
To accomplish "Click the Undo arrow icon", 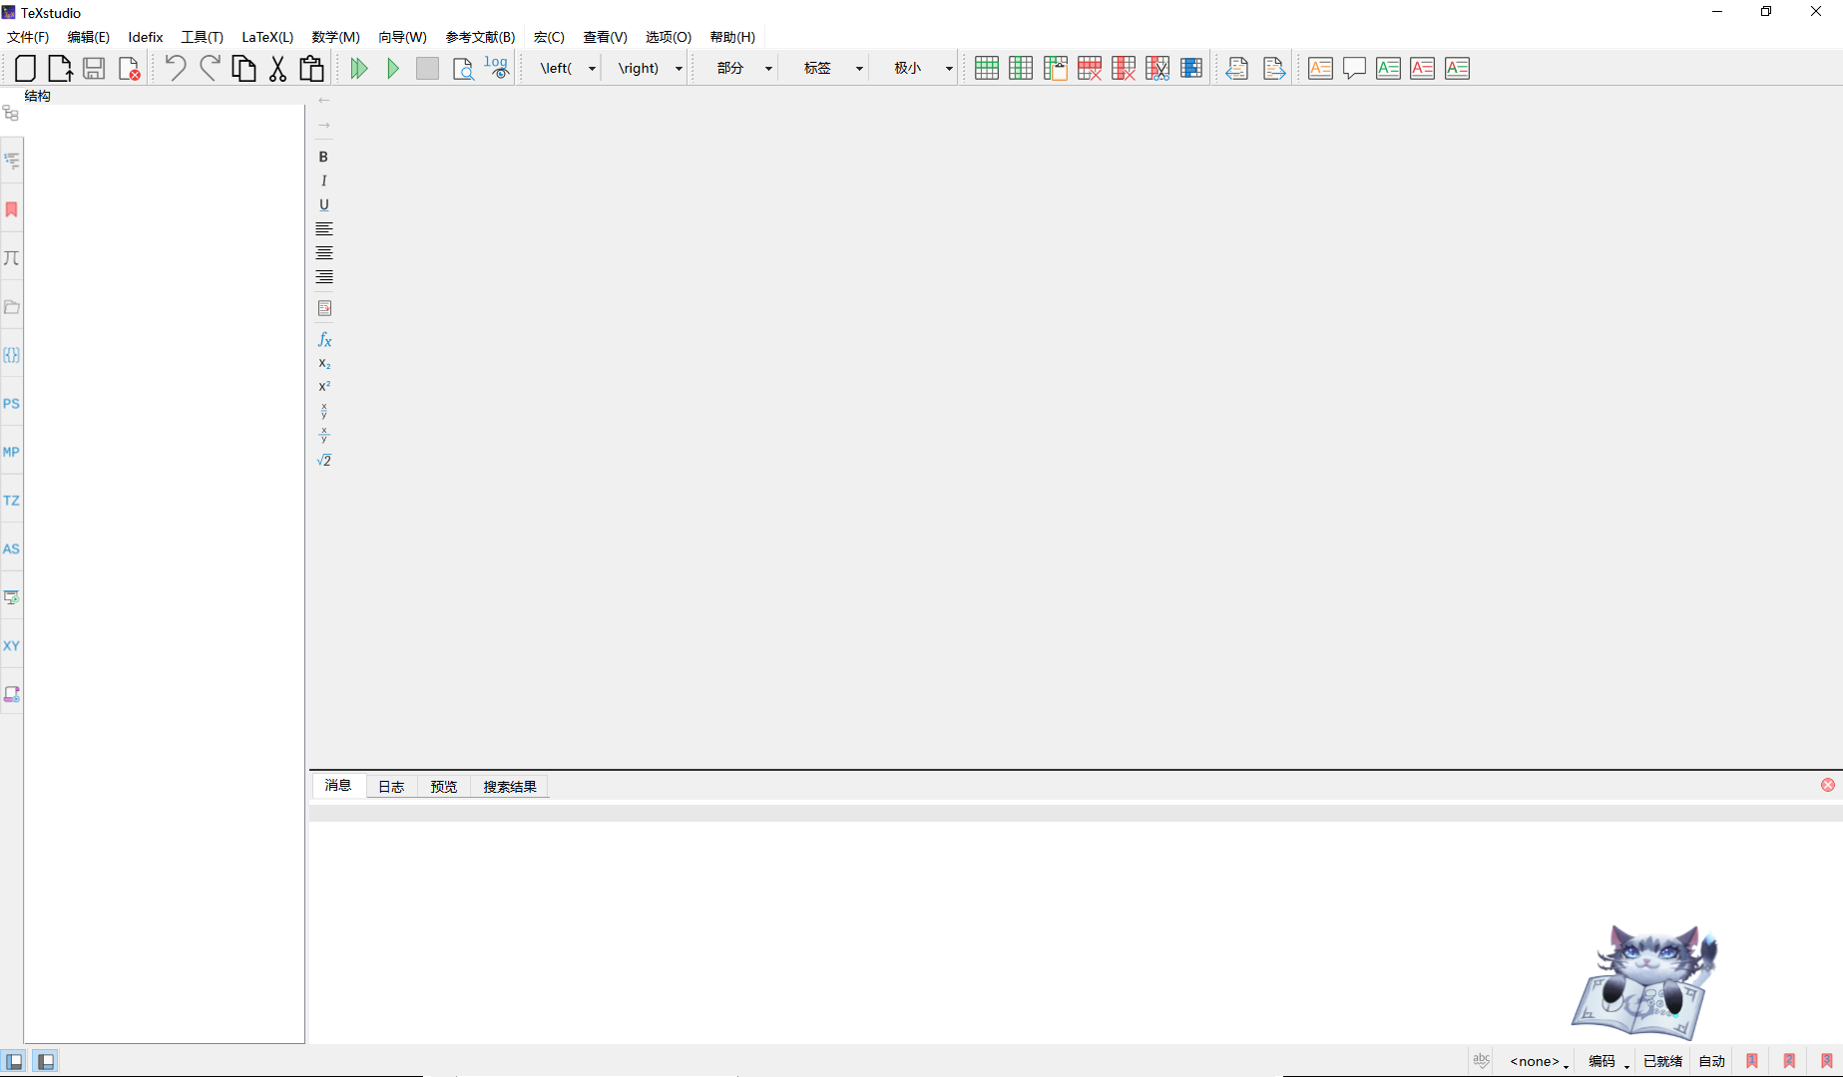I will (176, 68).
